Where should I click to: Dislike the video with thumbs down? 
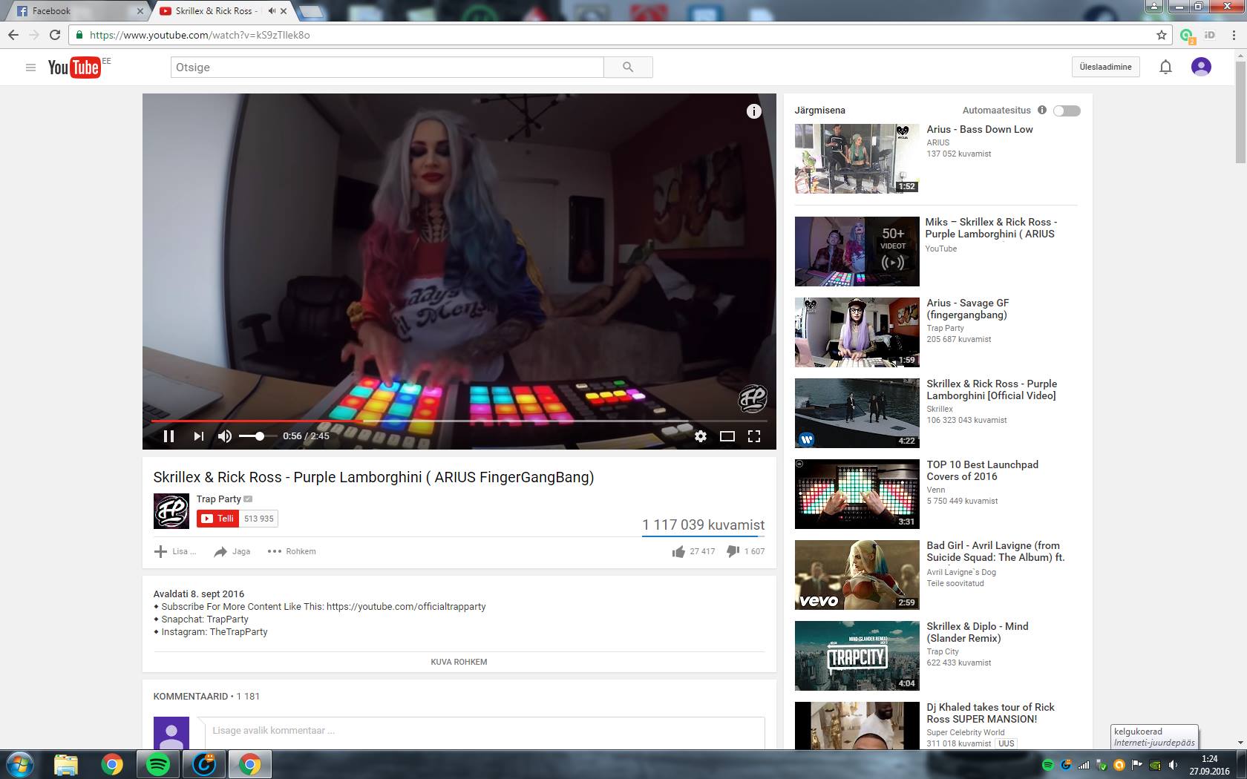point(733,551)
